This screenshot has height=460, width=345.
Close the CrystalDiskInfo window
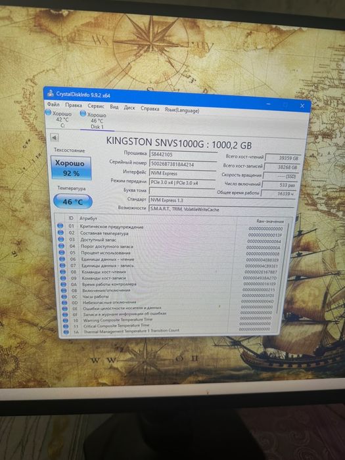click(x=302, y=106)
